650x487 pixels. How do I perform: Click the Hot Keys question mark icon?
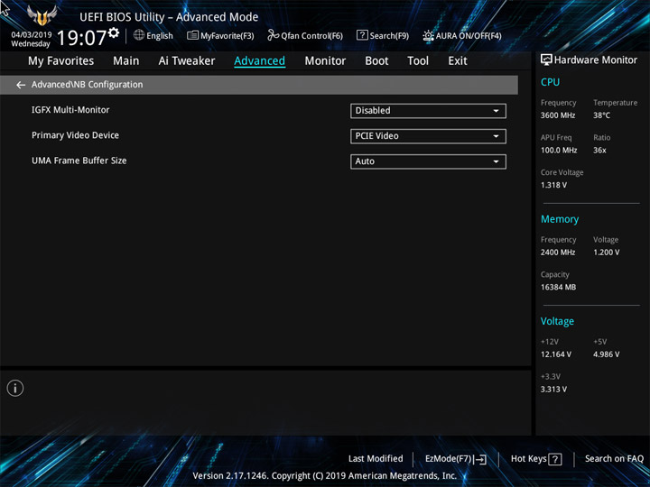tap(554, 459)
